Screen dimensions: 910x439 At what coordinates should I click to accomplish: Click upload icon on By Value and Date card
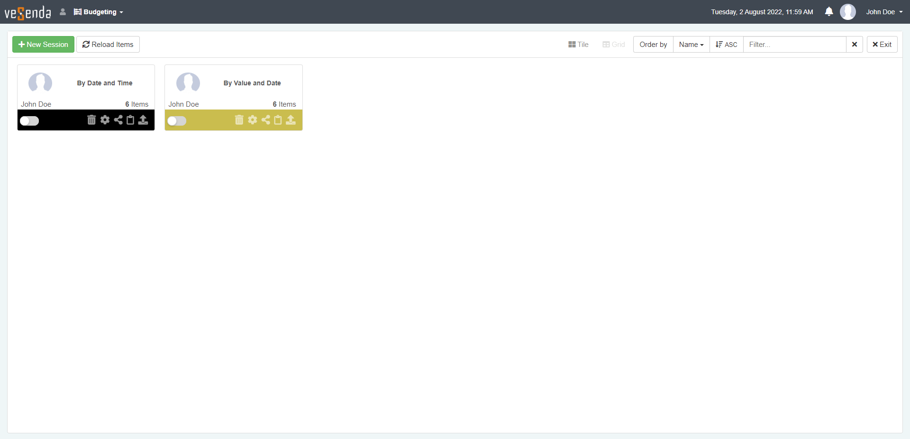click(291, 120)
